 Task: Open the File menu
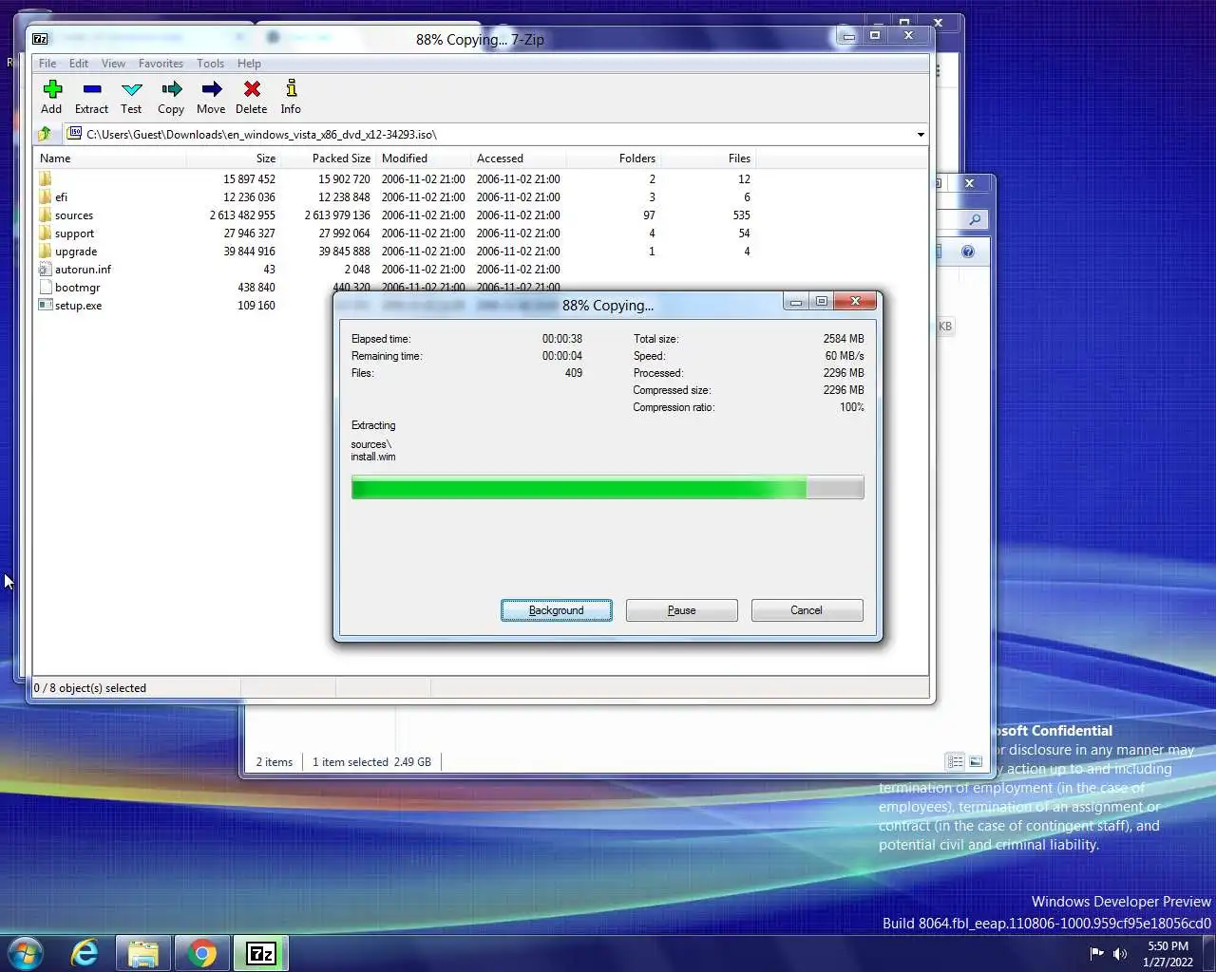47,64
